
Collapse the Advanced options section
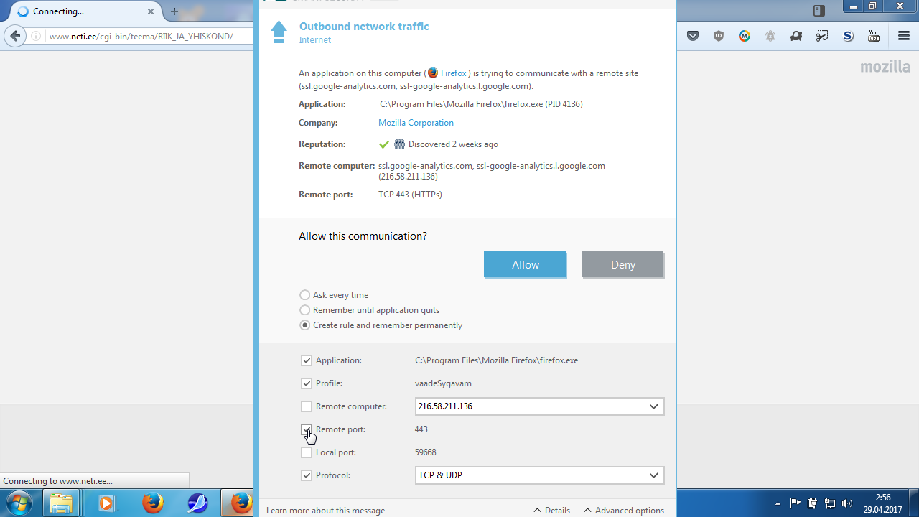[x=623, y=511]
